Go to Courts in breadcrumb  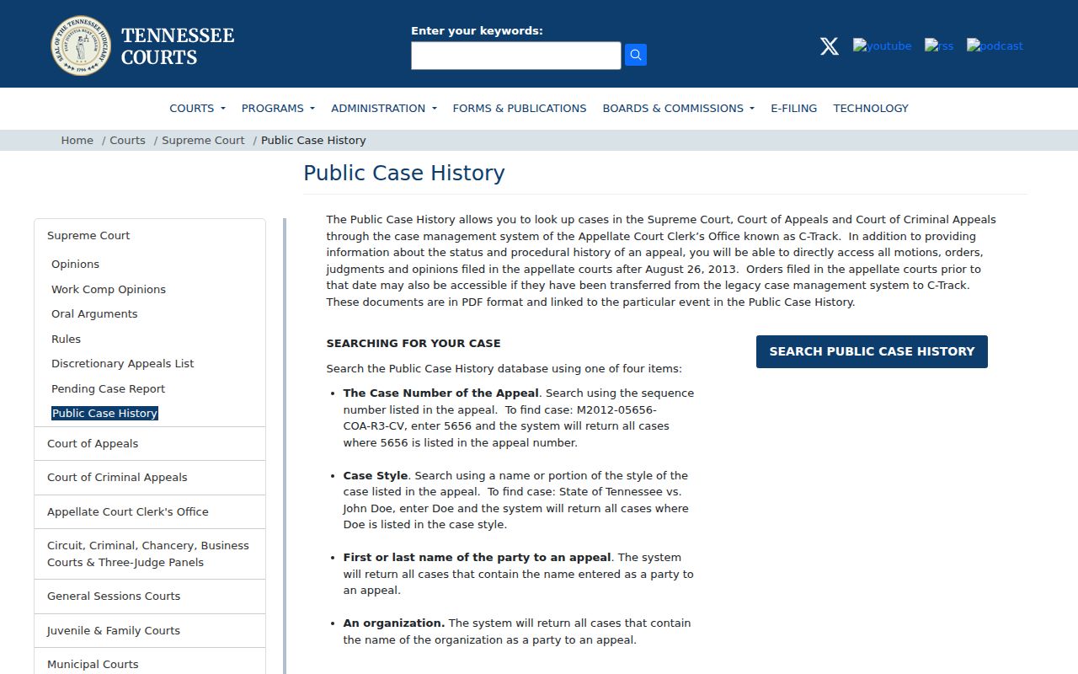pos(127,141)
